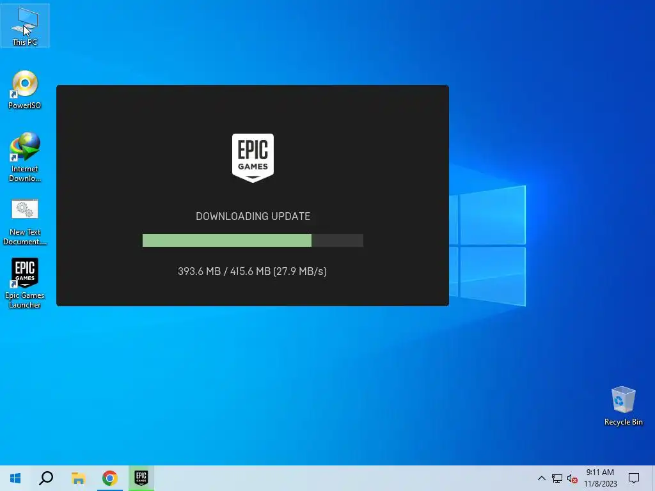Select the Recycle Bin icon
Screen dimensions: 655x491
tap(623, 406)
